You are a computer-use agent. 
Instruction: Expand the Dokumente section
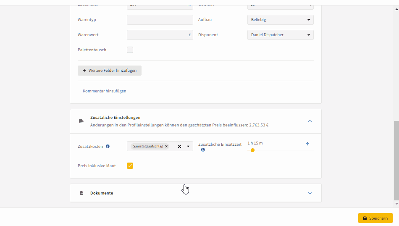[310, 193]
